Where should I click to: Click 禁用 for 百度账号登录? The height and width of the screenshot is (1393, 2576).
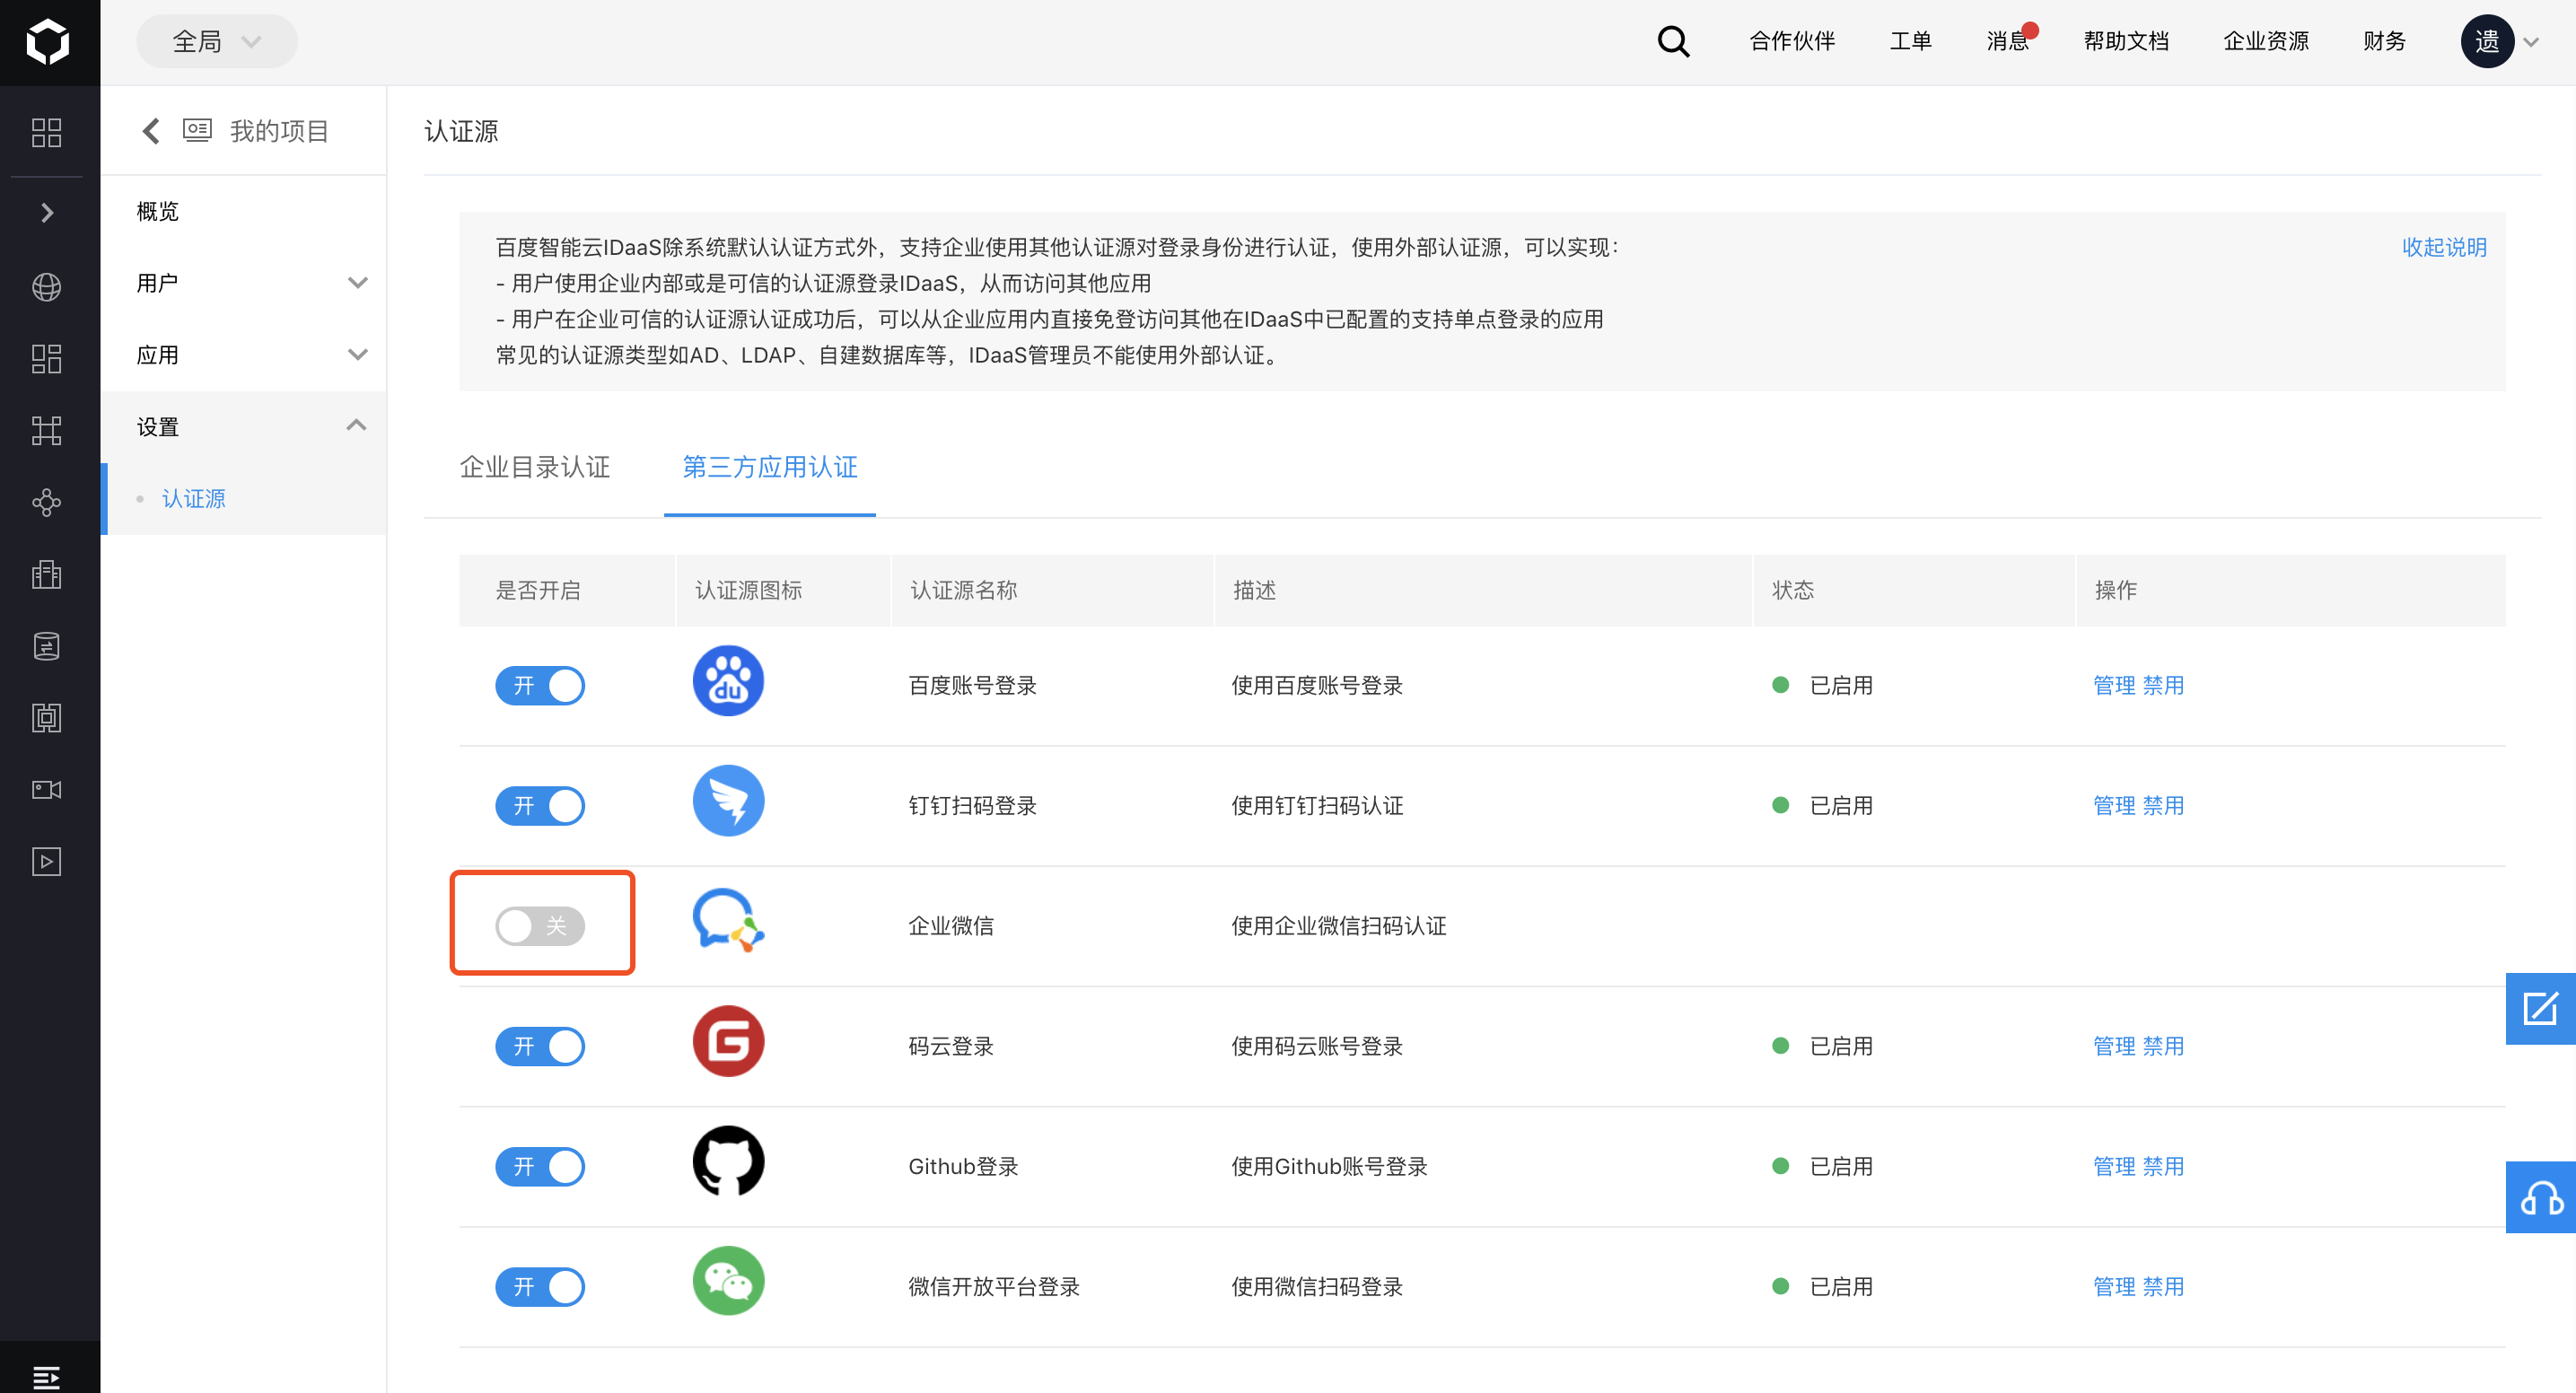[2163, 686]
